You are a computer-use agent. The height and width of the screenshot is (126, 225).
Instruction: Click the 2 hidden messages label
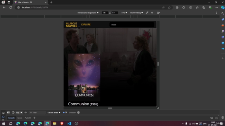pos(72,113)
